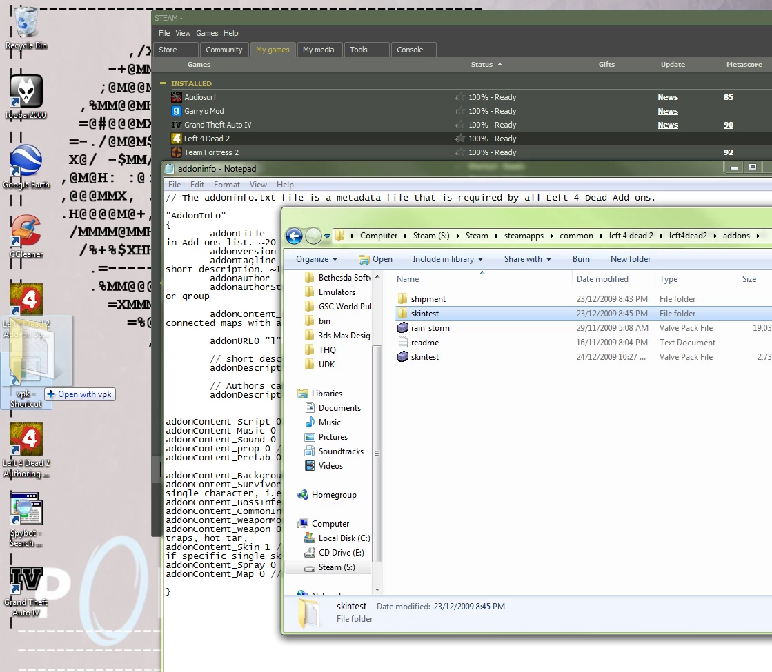Open the Steam Console tab
This screenshot has height=672, width=772.
point(413,50)
